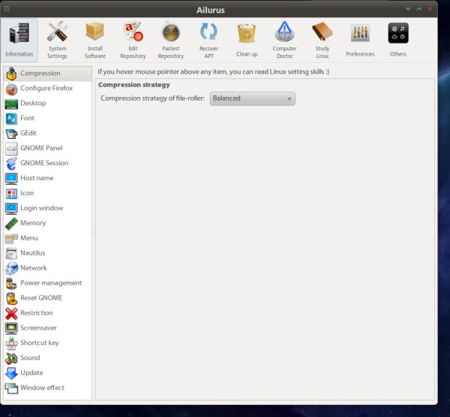This screenshot has height=417, width=450.
Task: Expand the compression strategy Balanced dropdown
Action: point(252,98)
